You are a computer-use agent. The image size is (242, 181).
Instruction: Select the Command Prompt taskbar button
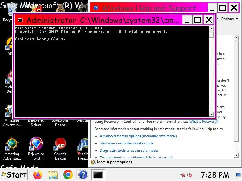coord(98,175)
